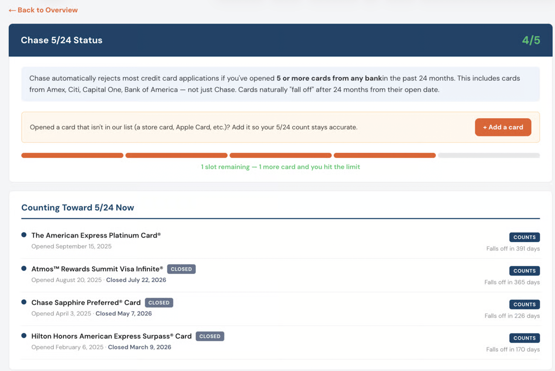Click the bold 5 or more cards phrase
The image size is (555, 371).
(329, 79)
